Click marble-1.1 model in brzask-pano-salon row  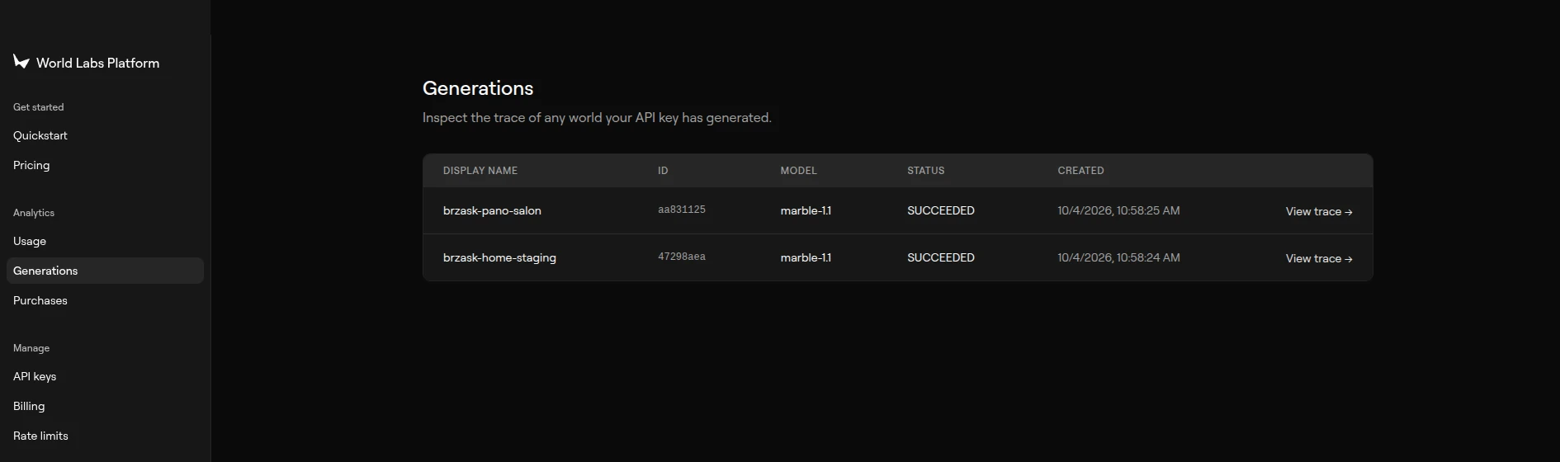806,210
